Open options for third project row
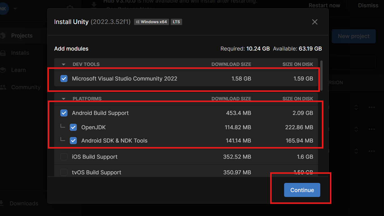The width and height of the screenshot is (384, 216). (x=372, y=151)
